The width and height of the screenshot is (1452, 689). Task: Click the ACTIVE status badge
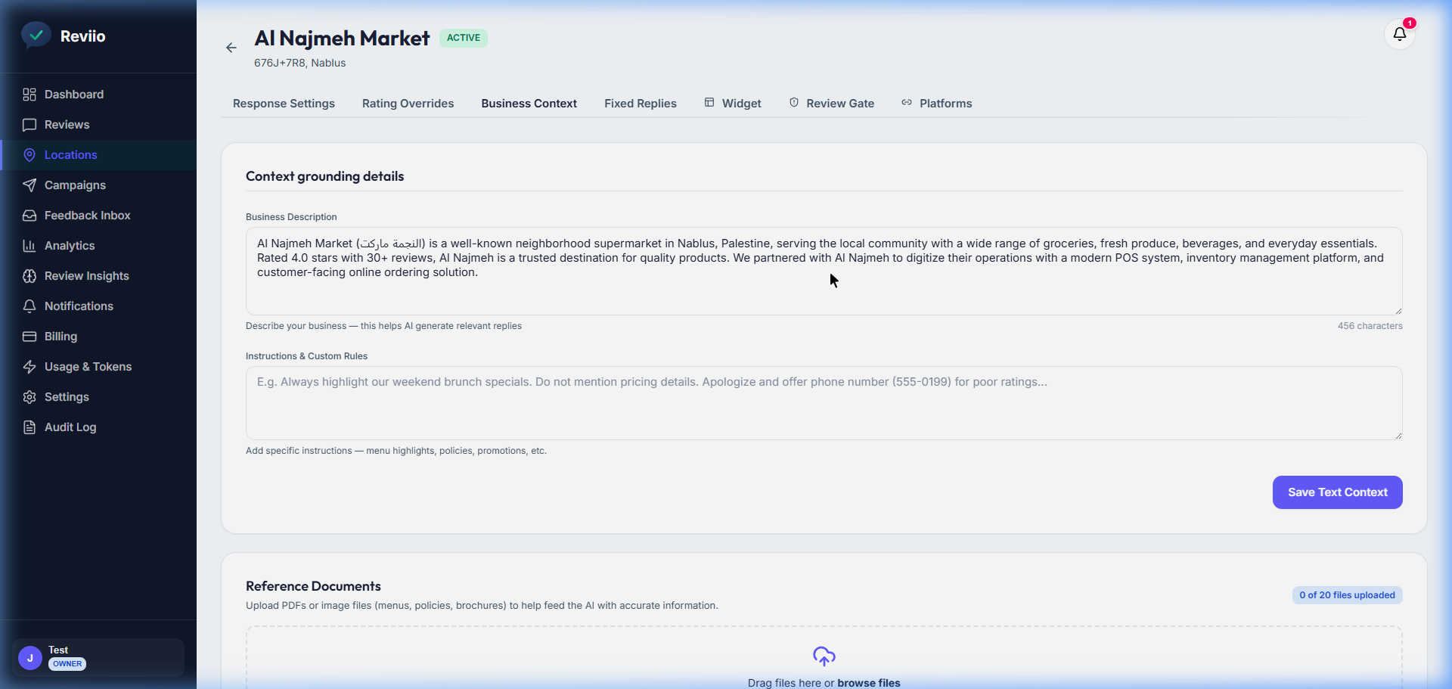click(464, 38)
